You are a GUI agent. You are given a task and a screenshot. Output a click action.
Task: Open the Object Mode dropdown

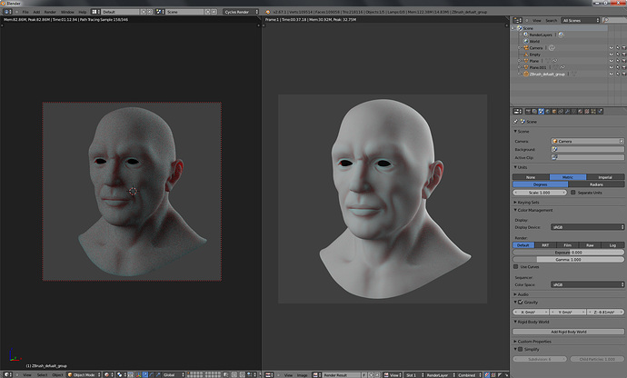tap(84, 374)
